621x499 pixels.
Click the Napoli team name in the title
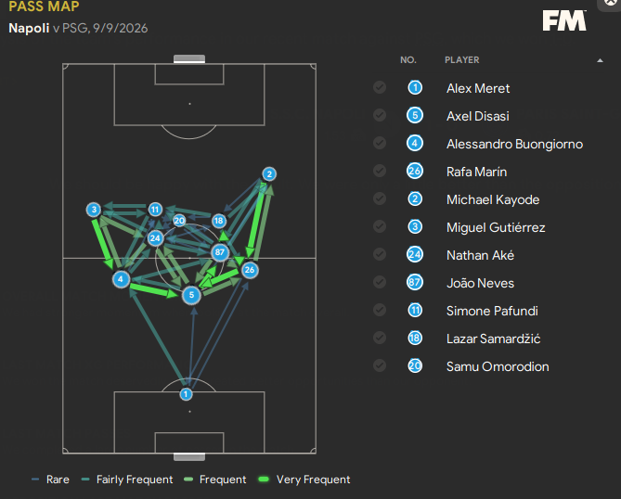[x=27, y=28]
